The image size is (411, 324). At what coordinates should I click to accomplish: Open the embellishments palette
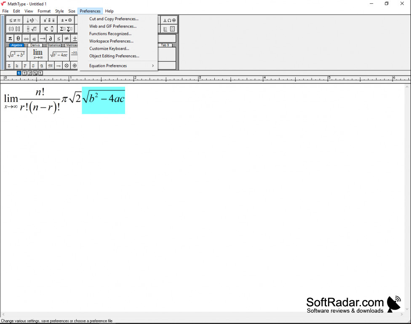(49, 20)
